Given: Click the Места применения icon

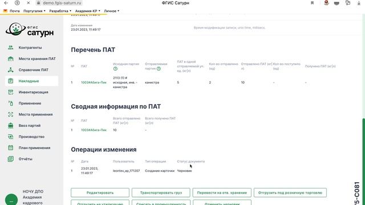Looking at the screenshot, I should click(10, 114).
